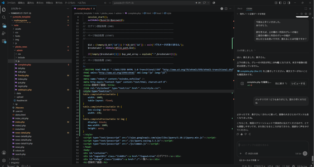Click the 元に戻す button

281,83
